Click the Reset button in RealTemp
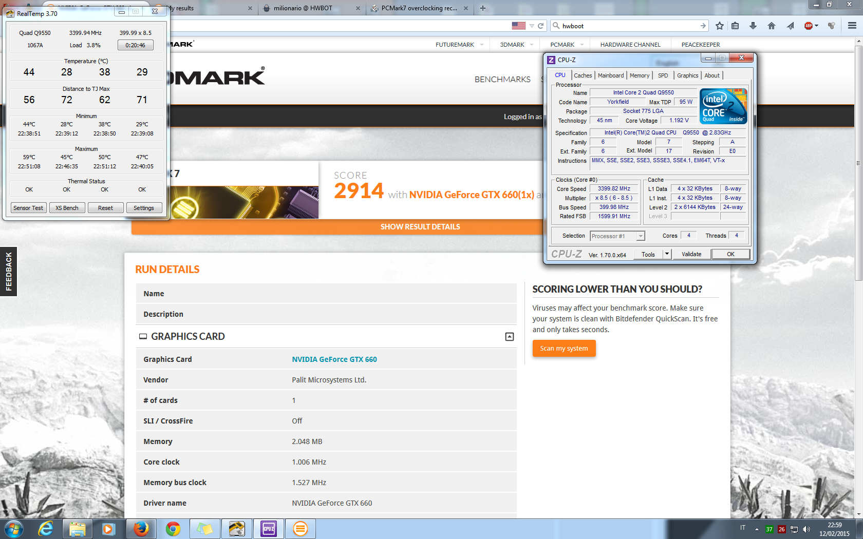Viewport: 863px width, 539px height. click(x=106, y=208)
